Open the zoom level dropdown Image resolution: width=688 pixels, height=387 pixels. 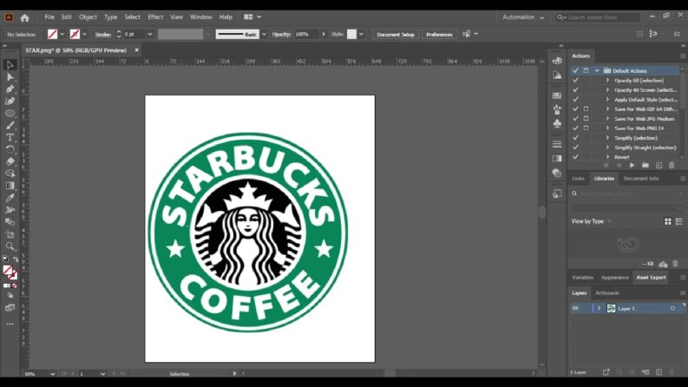click(x=52, y=374)
